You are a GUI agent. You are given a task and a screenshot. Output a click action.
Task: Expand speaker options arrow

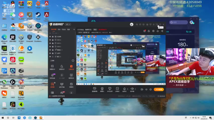pyautogui.click(x=135, y=89)
